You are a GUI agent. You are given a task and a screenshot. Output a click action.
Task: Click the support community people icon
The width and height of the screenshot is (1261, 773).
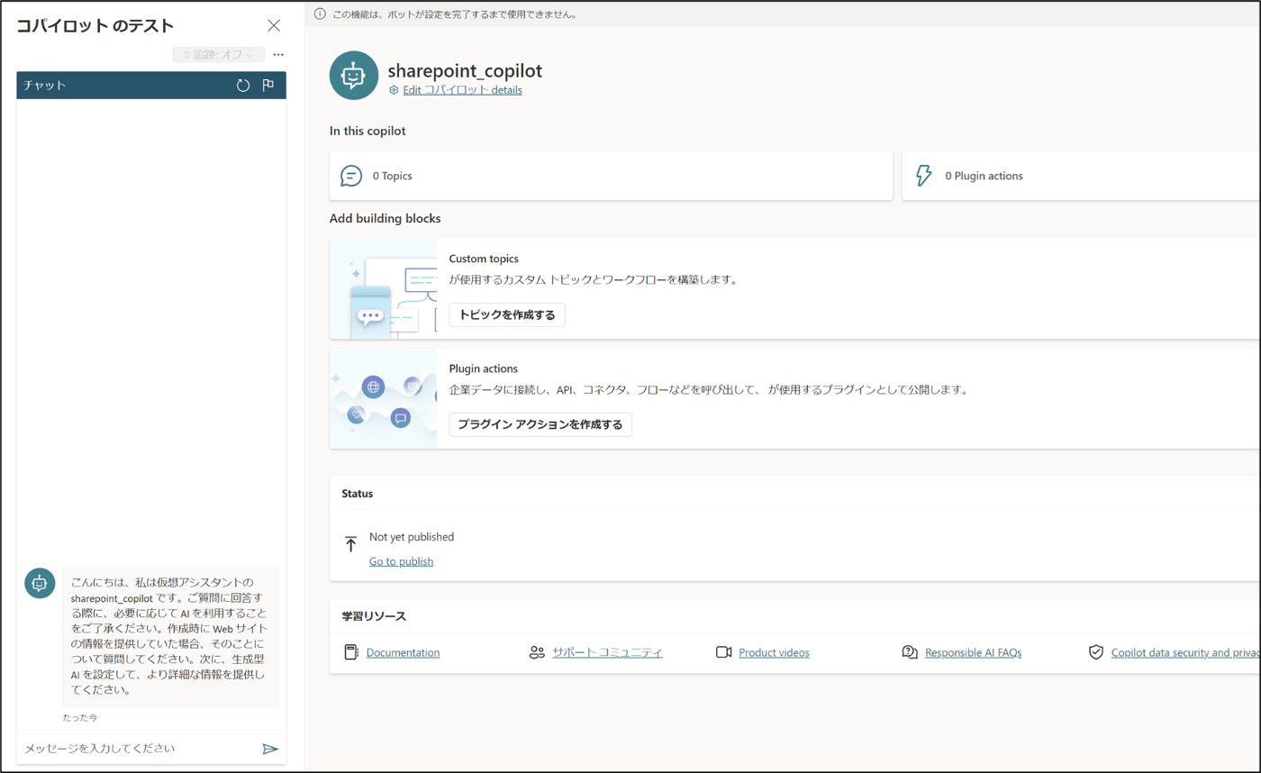(x=537, y=652)
